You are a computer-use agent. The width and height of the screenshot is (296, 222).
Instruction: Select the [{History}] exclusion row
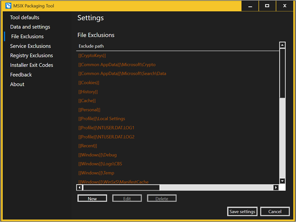click(x=177, y=92)
